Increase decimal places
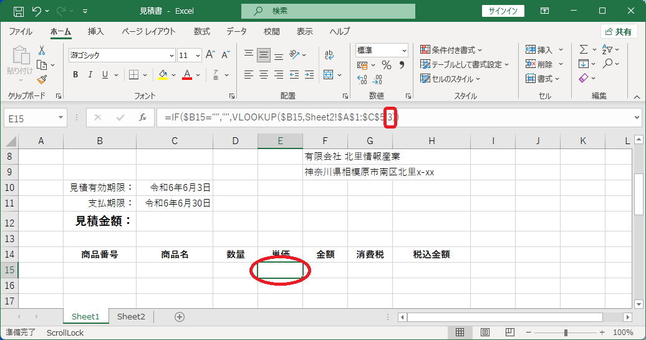 coord(362,79)
